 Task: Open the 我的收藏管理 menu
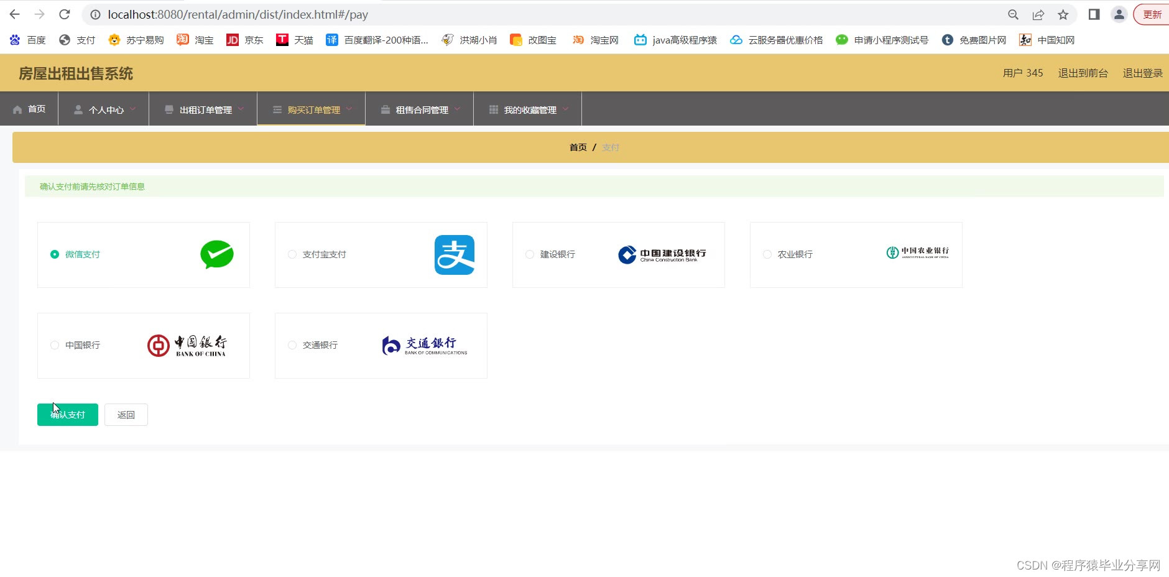528,109
